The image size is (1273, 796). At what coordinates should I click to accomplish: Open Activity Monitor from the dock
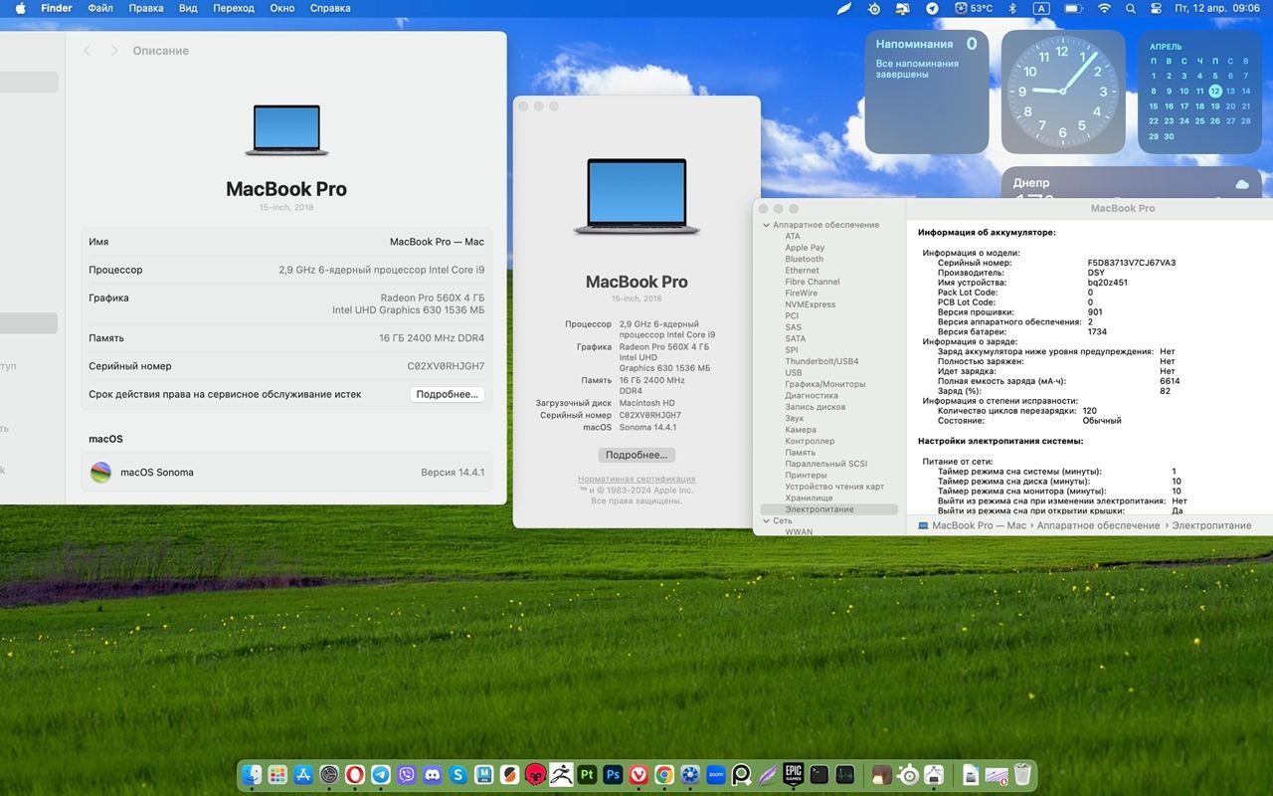845,774
